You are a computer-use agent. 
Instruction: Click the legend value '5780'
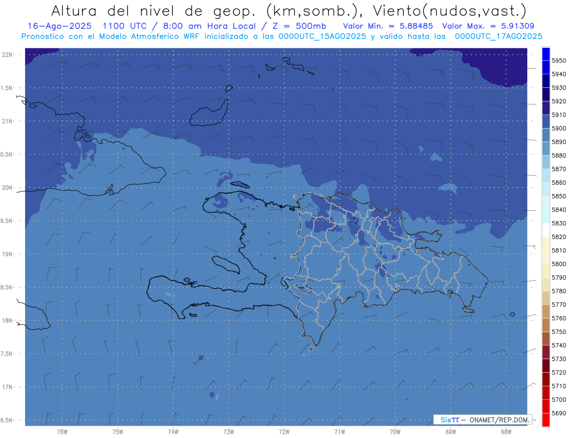click(x=559, y=291)
